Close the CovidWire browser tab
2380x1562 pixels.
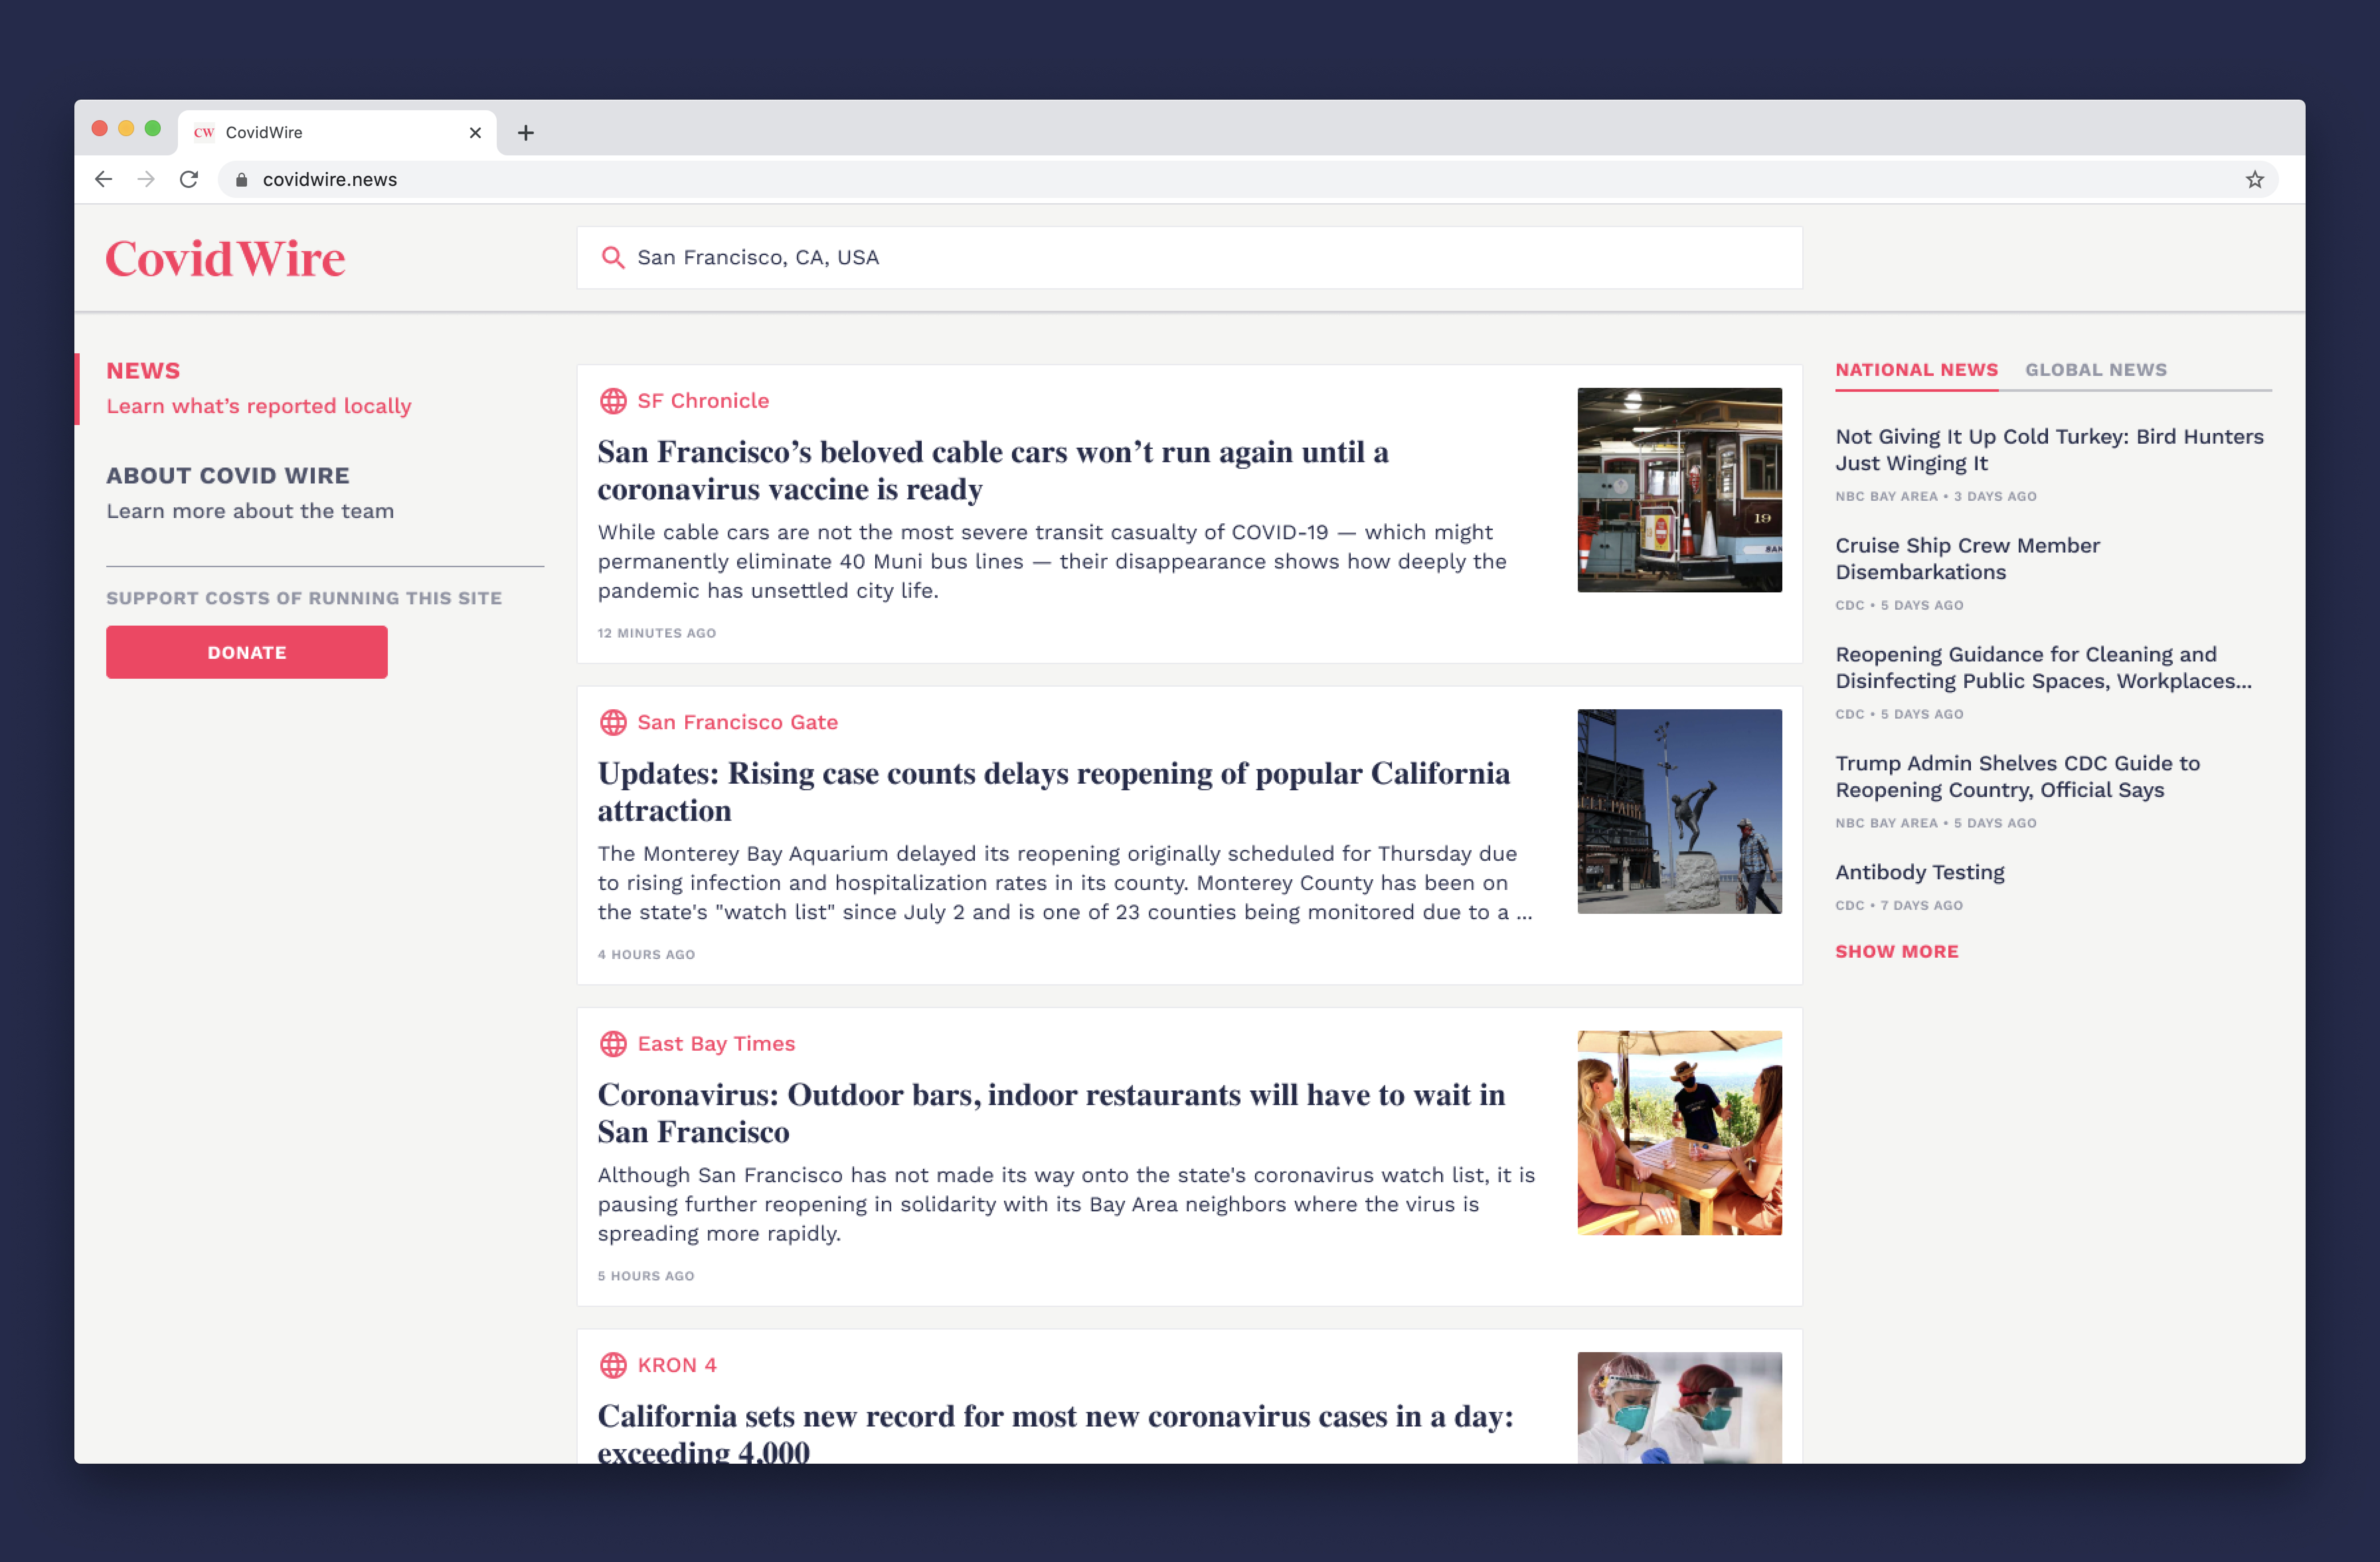475,132
